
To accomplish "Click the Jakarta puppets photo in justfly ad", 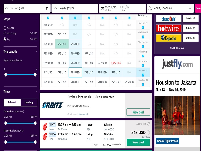I will pos(177,115).
